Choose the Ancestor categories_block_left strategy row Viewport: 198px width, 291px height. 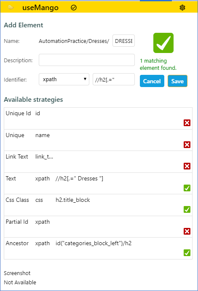(x=98, y=248)
